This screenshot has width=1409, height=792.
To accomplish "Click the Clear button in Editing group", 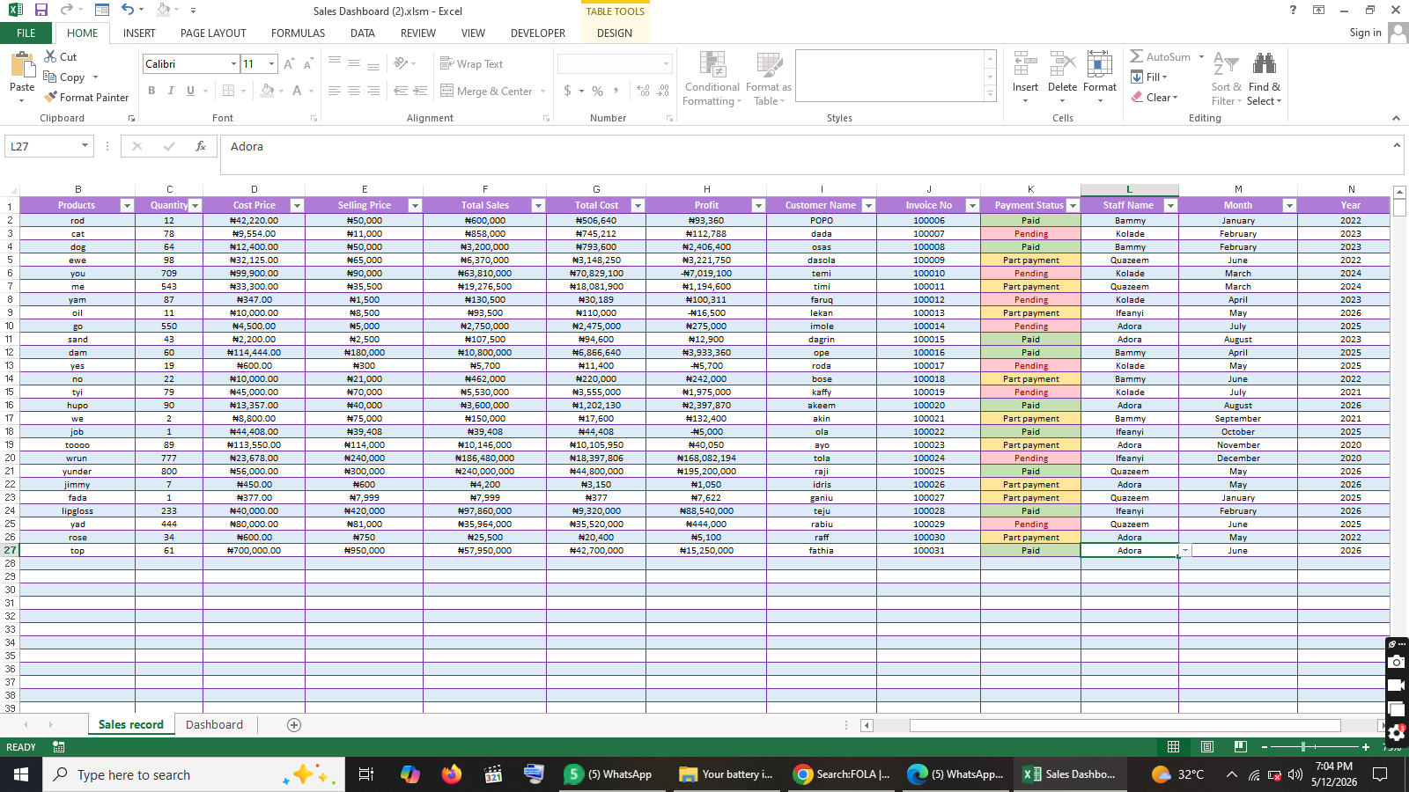I will coord(1153,97).
